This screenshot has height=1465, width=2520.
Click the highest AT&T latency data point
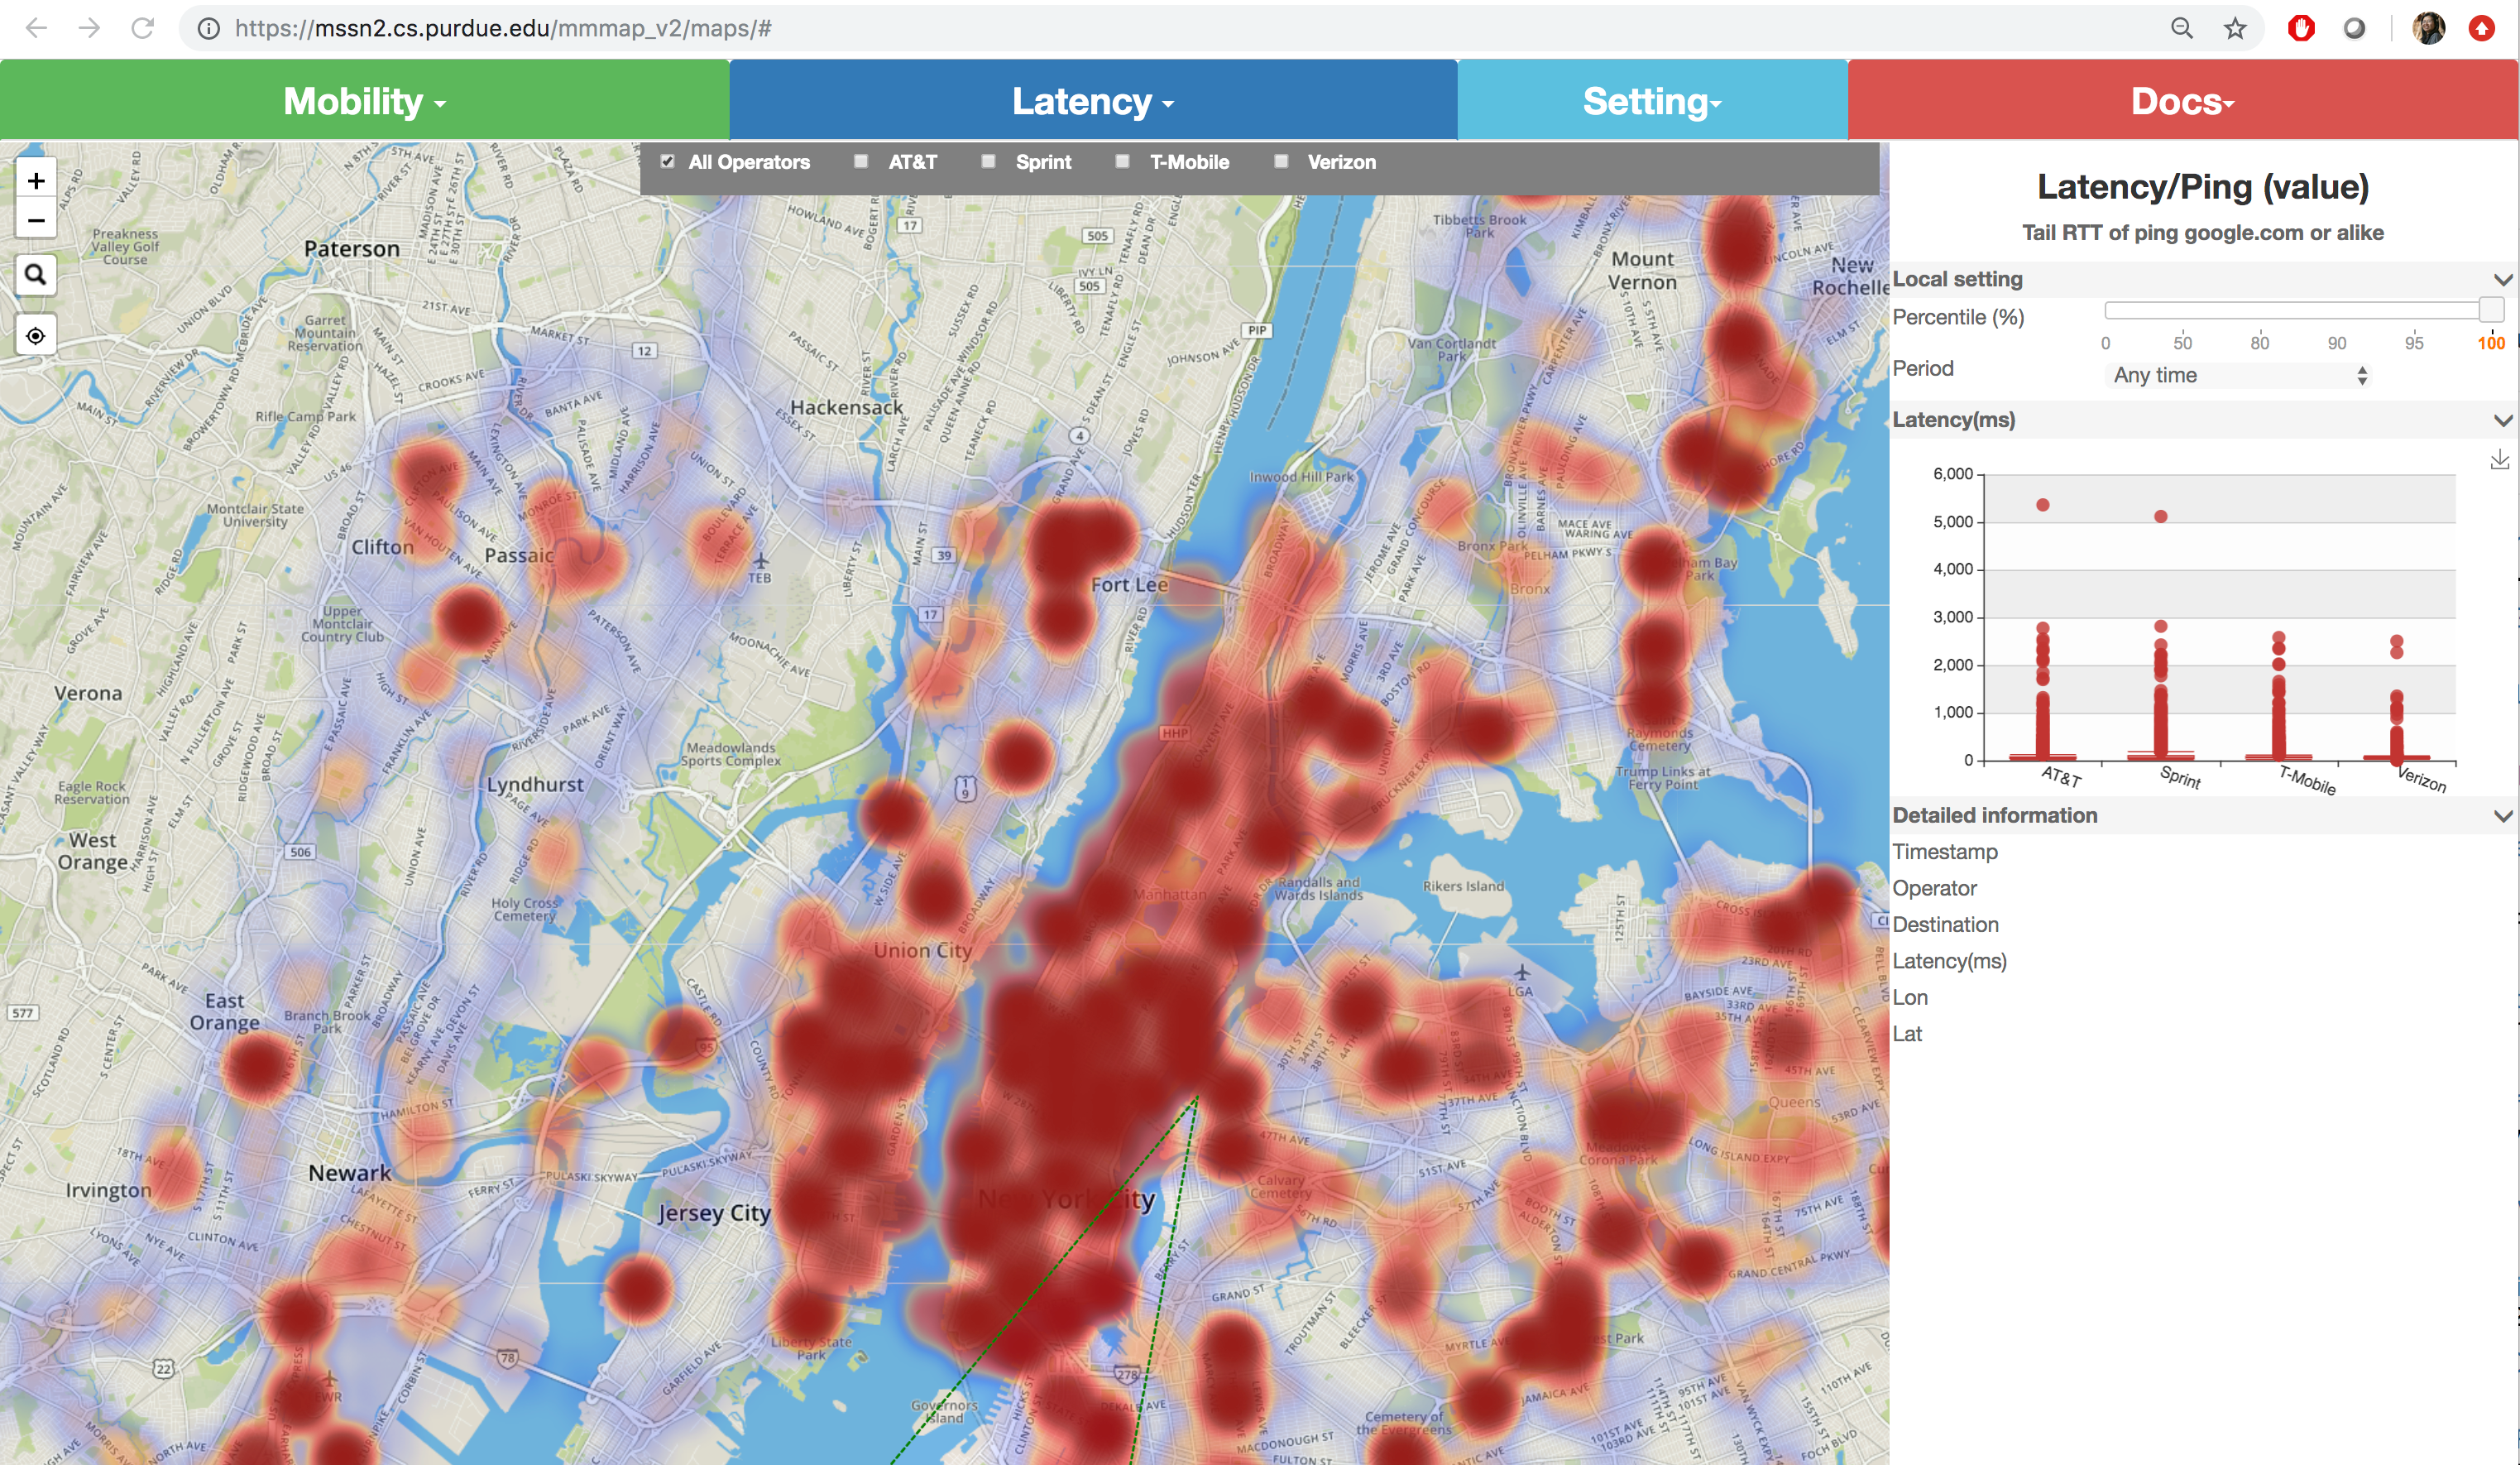(x=2043, y=506)
